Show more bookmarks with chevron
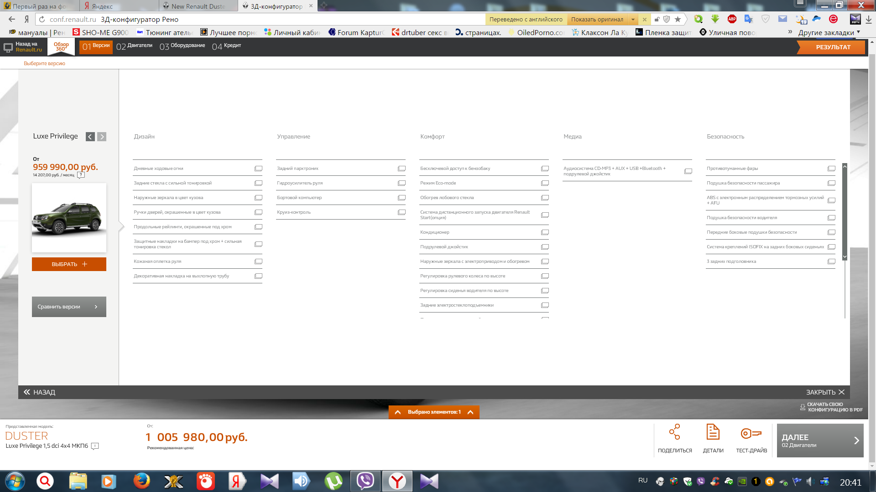The height and width of the screenshot is (492, 876). pos(790,32)
